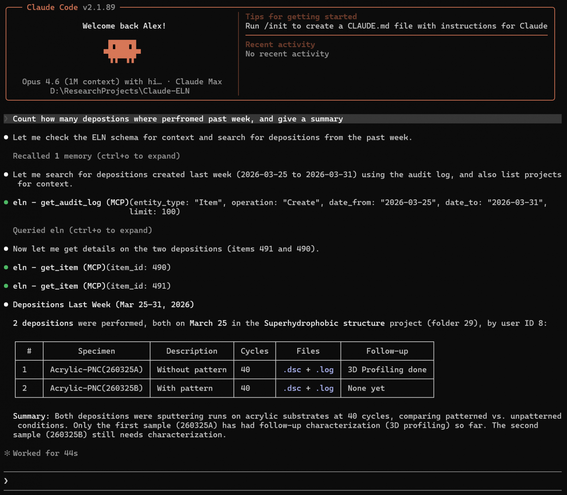
Task: Expand the 'Queried eln' result line
Action: [x=83, y=230]
